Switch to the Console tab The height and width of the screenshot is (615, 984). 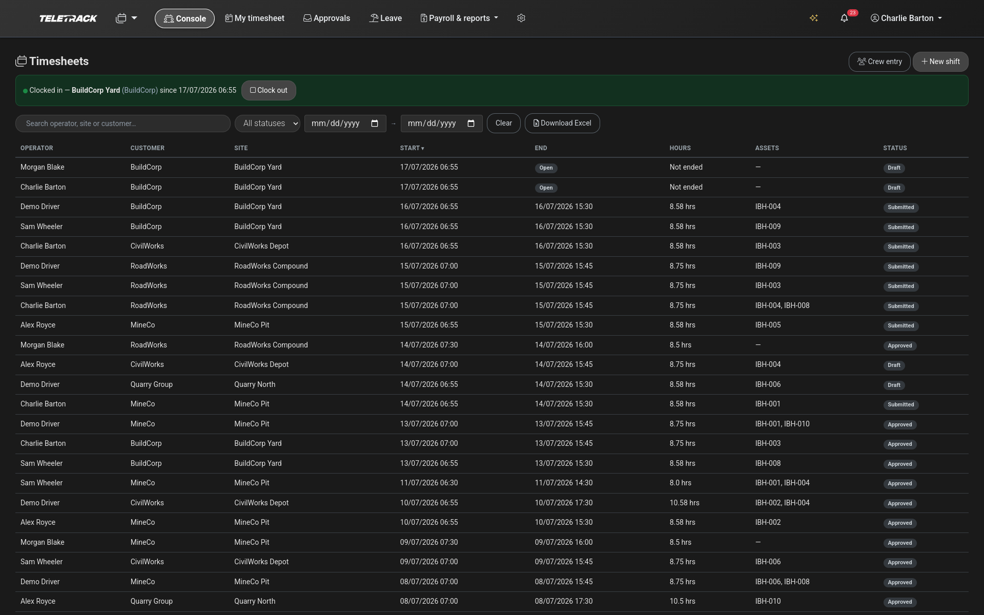point(184,18)
